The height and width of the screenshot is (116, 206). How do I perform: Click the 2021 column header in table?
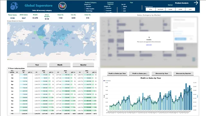[23, 71]
